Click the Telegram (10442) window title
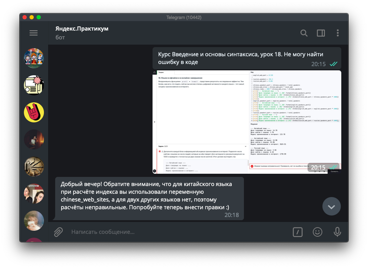This screenshot has height=268, width=368. point(184,17)
